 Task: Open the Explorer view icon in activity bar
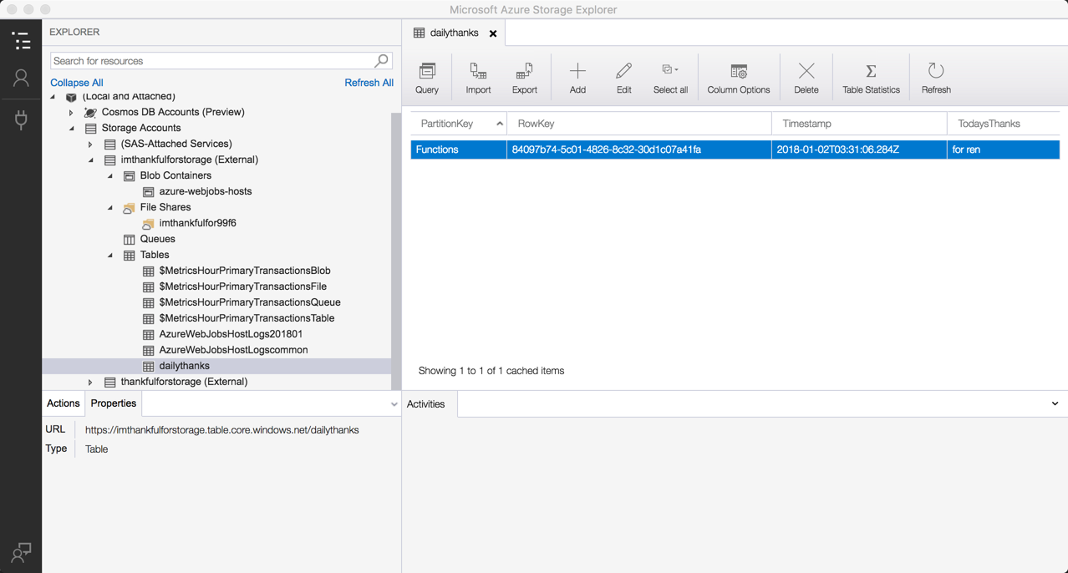point(21,39)
